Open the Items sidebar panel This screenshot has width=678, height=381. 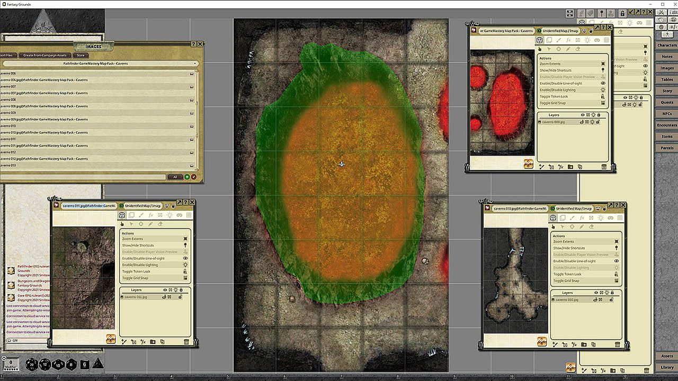pyautogui.click(x=666, y=137)
